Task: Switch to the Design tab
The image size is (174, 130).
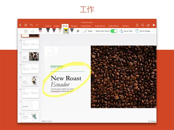Action: tap(74, 26)
